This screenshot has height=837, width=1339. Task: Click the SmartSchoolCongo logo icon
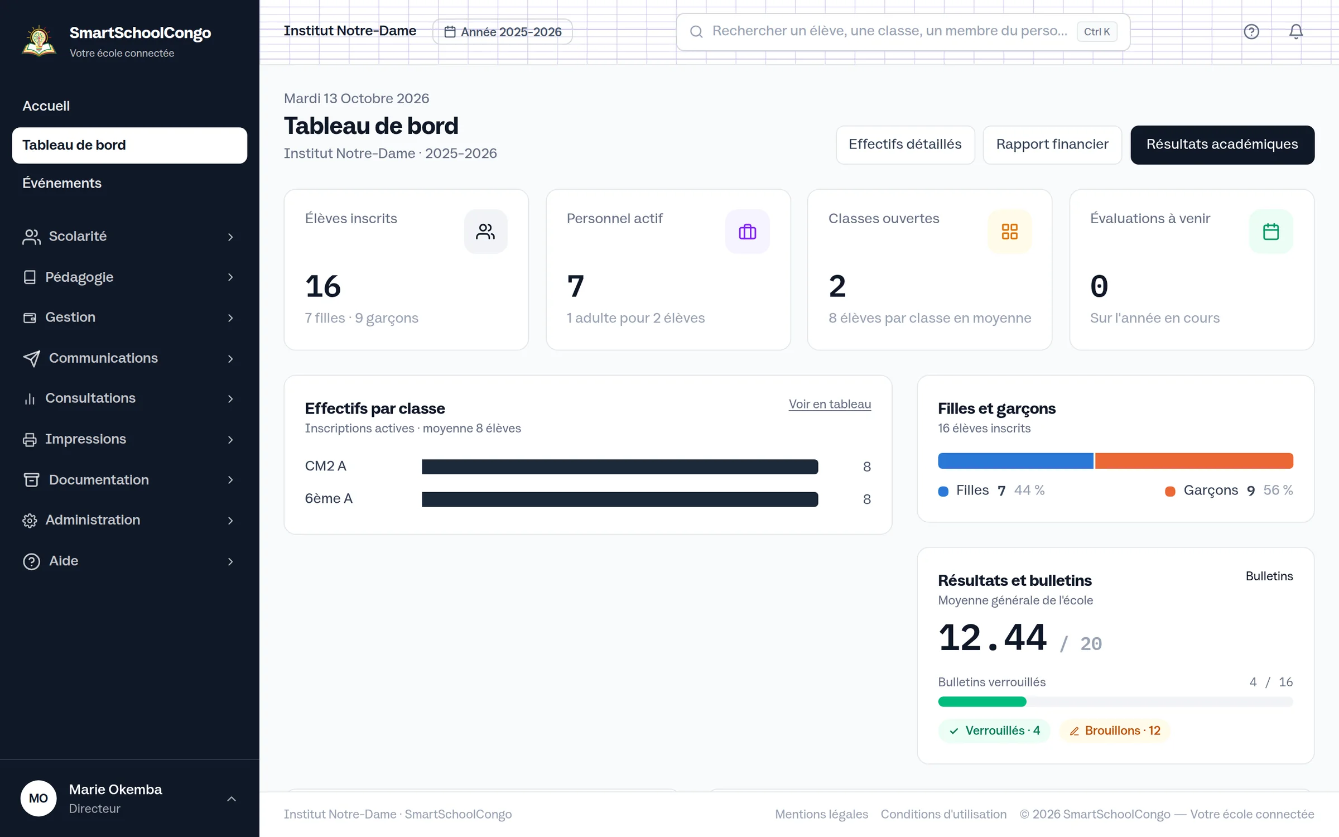[x=38, y=41]
